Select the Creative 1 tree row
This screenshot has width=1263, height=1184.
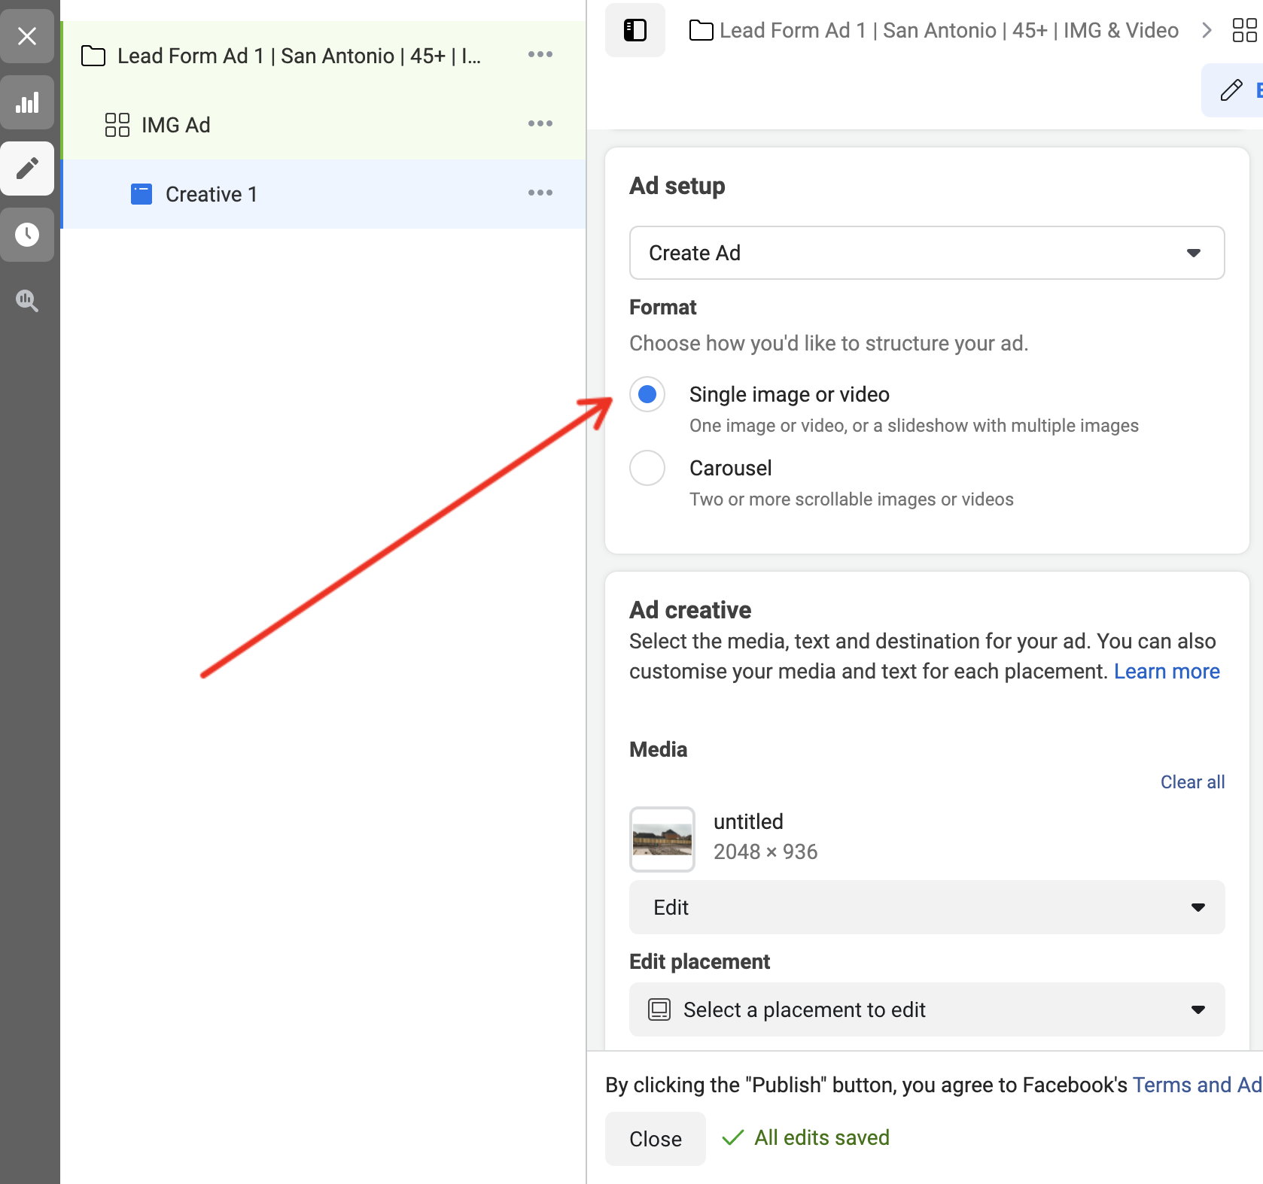click(324, 194)
